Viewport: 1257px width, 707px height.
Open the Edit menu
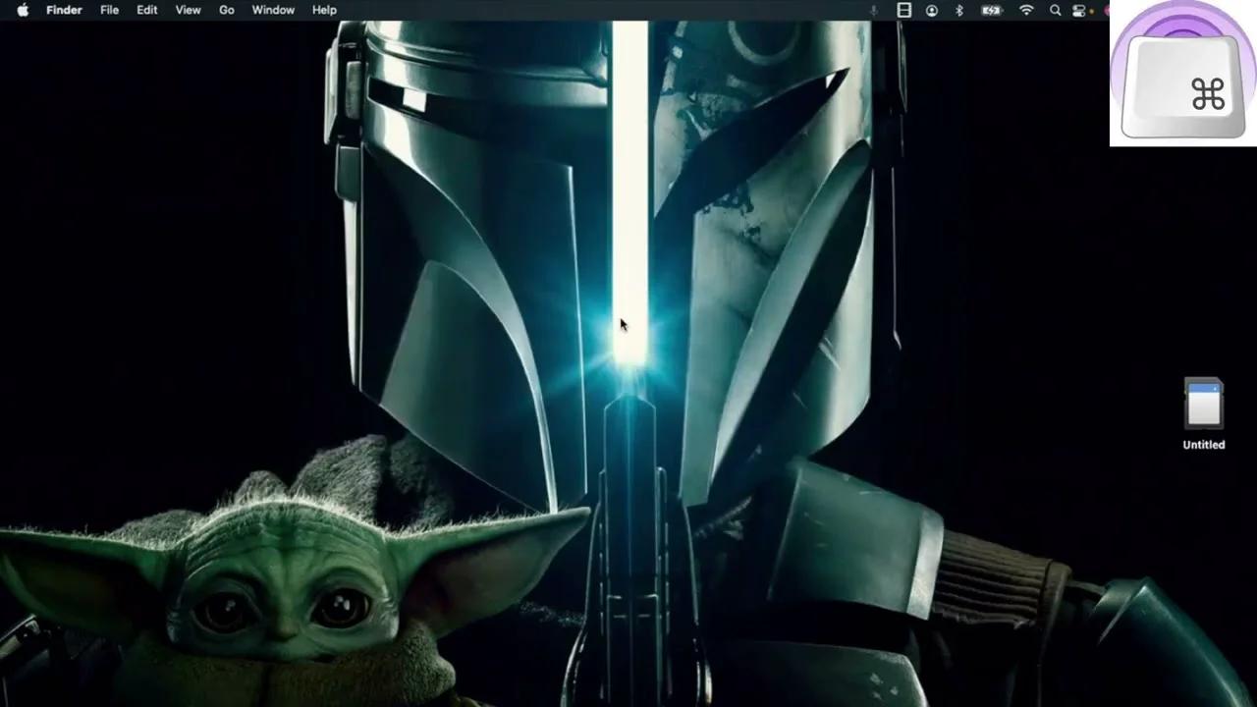(x=146, y=10)
